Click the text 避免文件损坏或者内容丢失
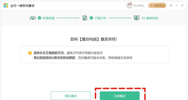Viewport: 188px width, 100px height. pos(85,53)
